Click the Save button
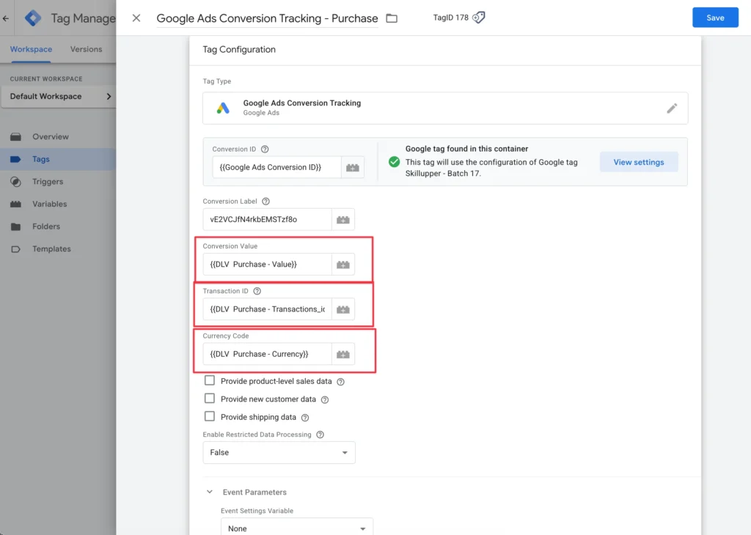751x535 pixels. [x=715, y=18]
